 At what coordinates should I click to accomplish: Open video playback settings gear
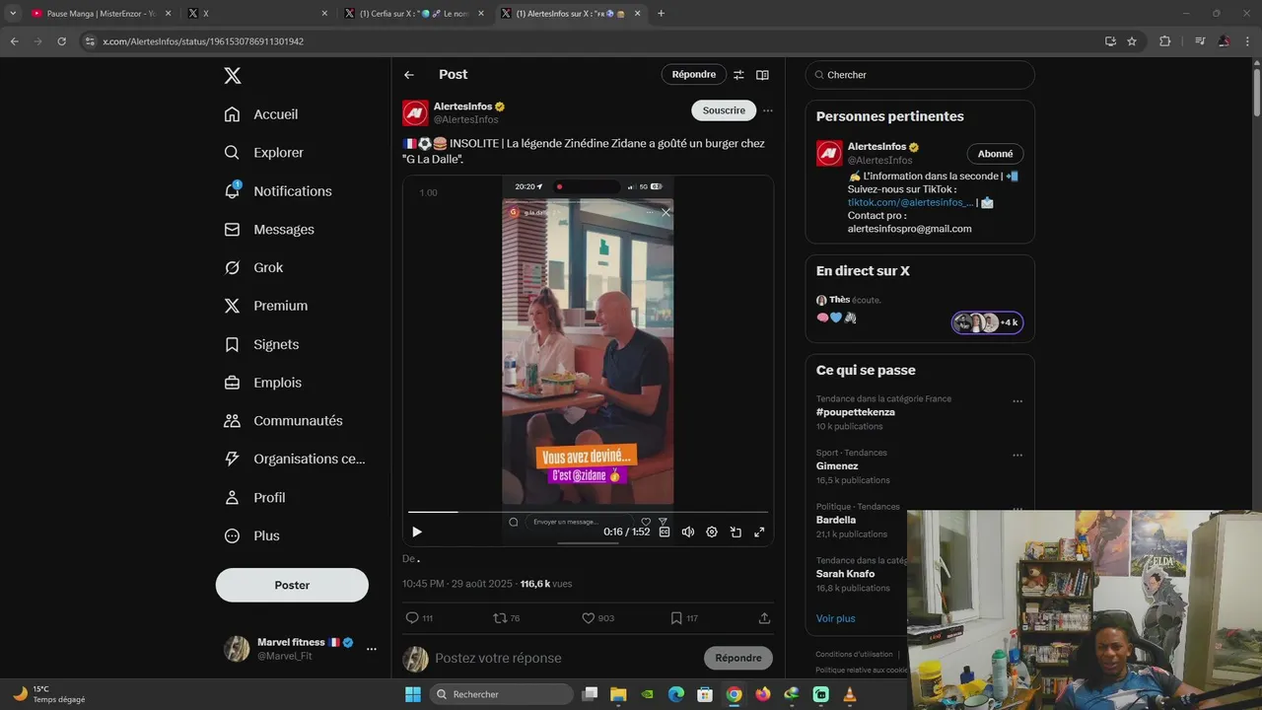tap(712, 532)
